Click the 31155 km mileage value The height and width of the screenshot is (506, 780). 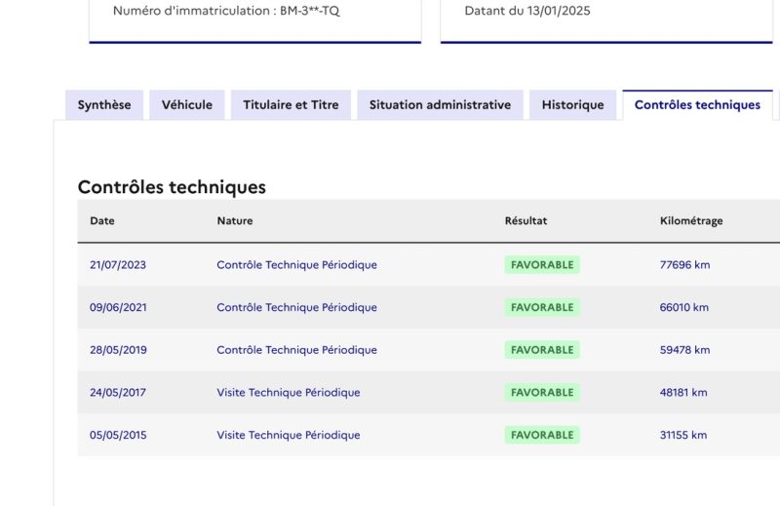click(684, 436)
